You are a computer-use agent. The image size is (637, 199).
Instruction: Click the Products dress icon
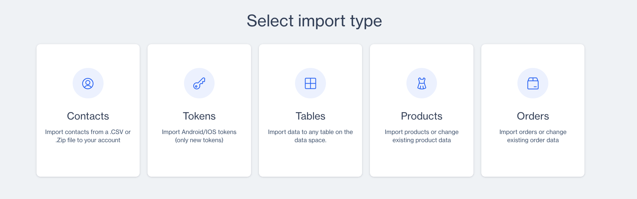(x=422, y=84)
